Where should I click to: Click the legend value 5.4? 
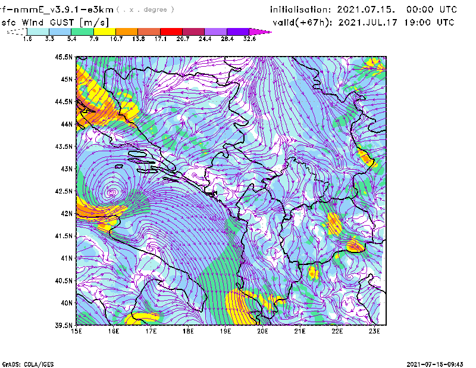[71, 39]
